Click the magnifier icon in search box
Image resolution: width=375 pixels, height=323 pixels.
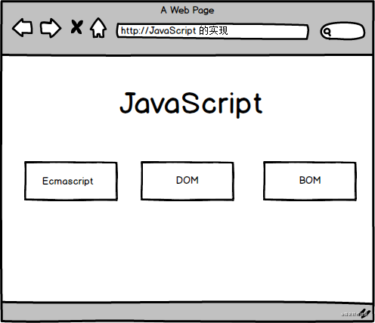[x=327, y=32]
